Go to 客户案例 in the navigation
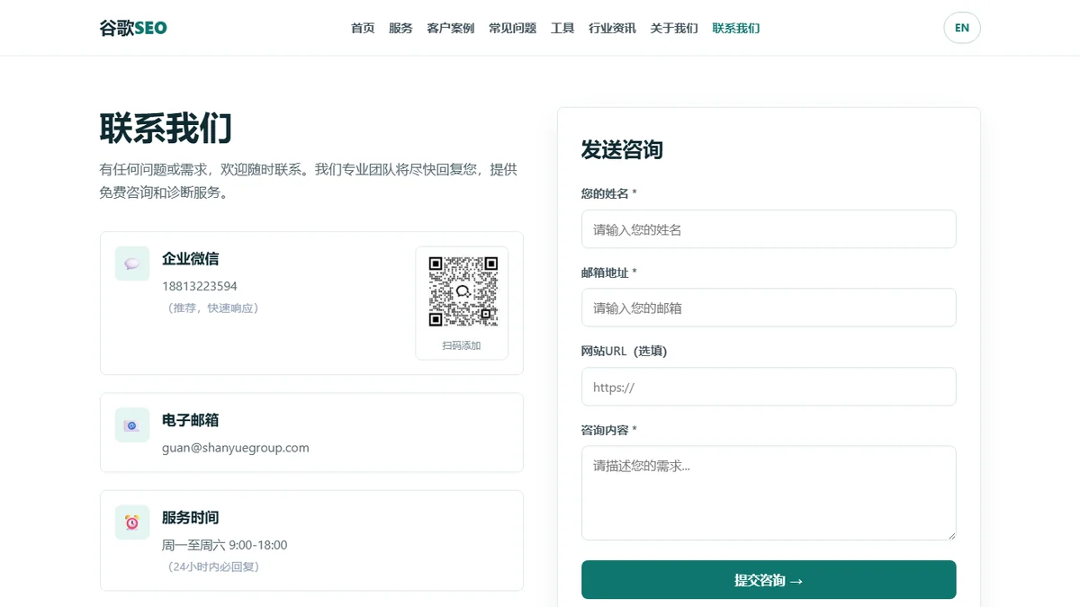Image resolution: width=1080 pixels, height=607 pixels. coord(451,28)
